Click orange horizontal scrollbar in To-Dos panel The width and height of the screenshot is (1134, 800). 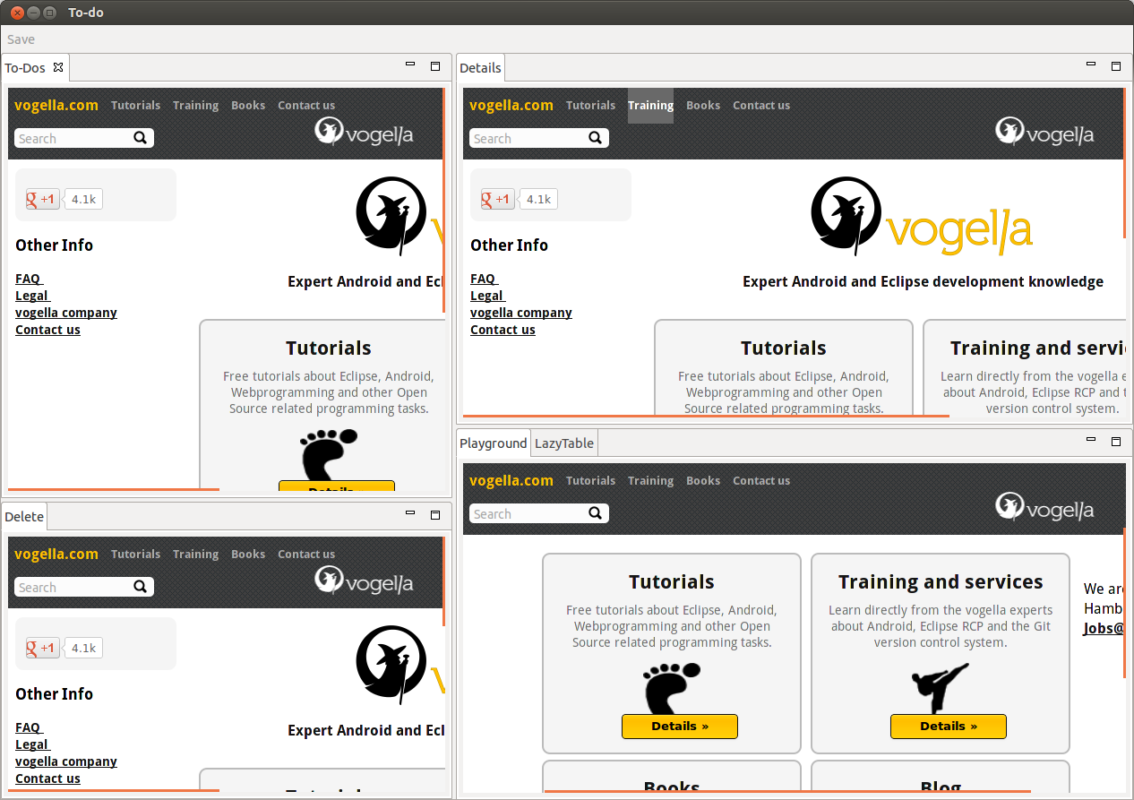coord(114,489)
